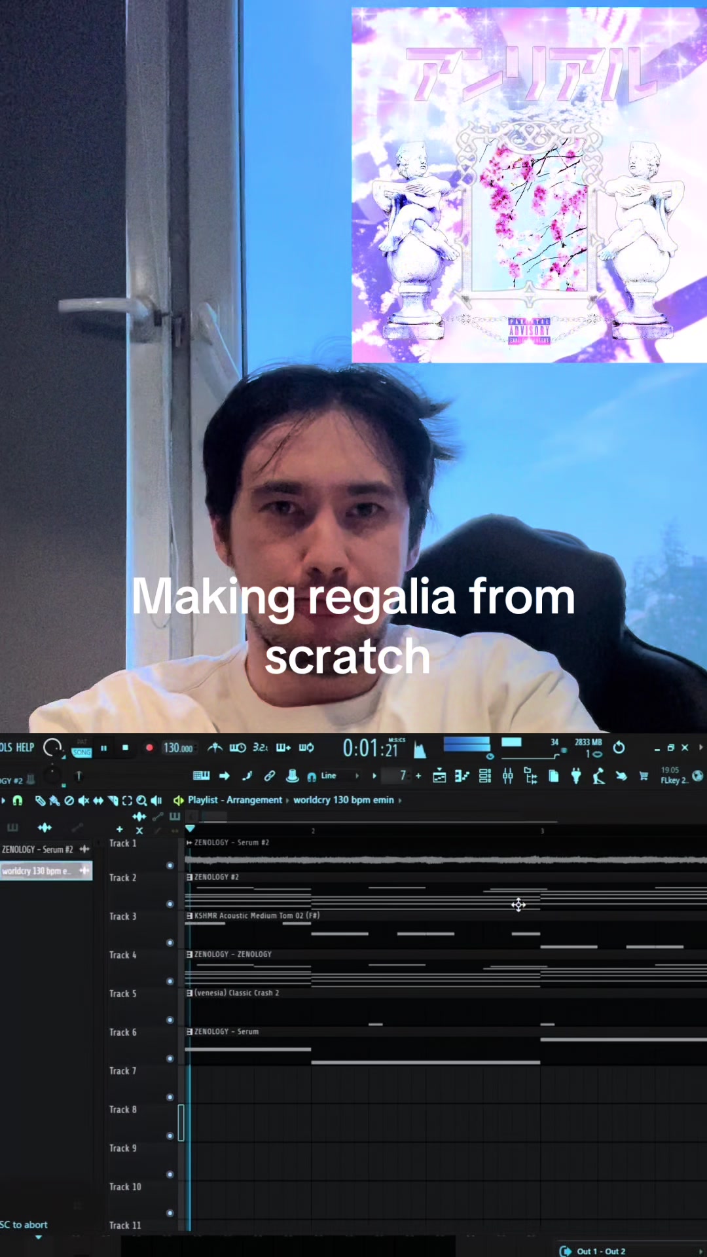Open the pattern selector arrow before 7
The height and width of the screenshot is (1257, 707).
click(x=374, y=776)
